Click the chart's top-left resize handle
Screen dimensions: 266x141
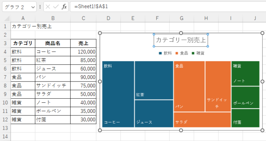point(100,33)
